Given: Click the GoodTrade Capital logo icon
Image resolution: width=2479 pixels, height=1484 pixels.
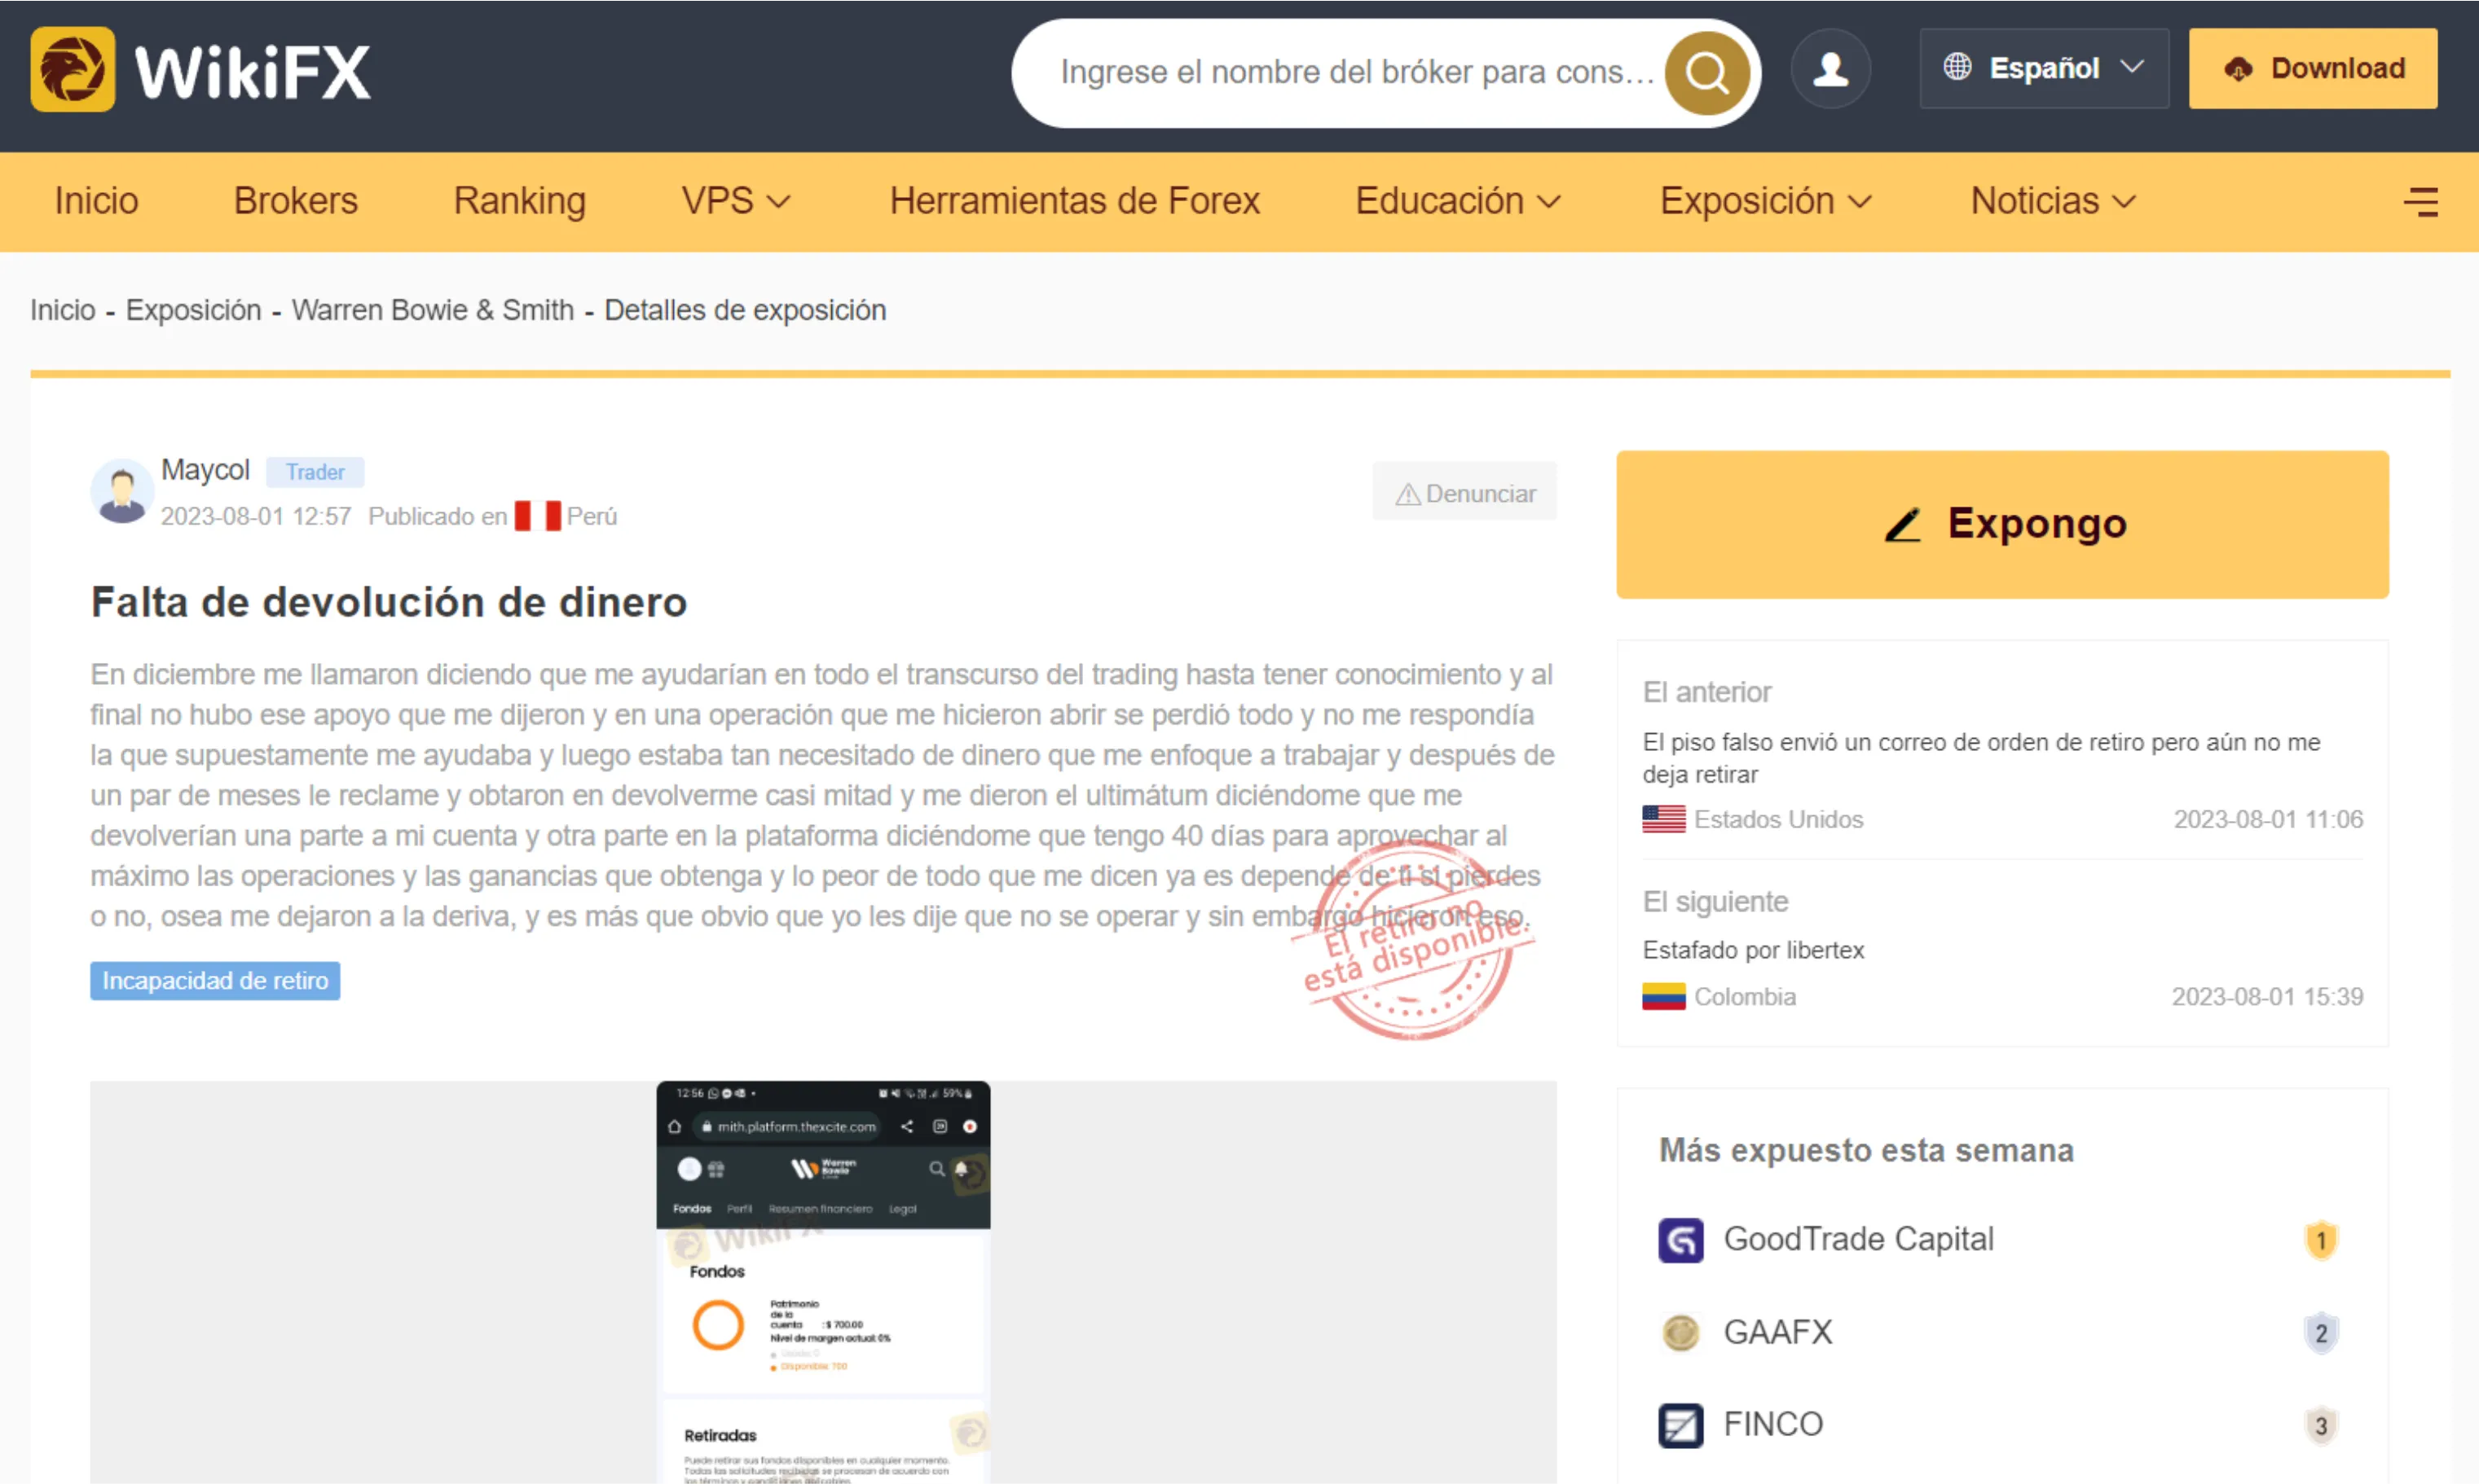Looking at the screenshot, I should coord(1680,1240).
